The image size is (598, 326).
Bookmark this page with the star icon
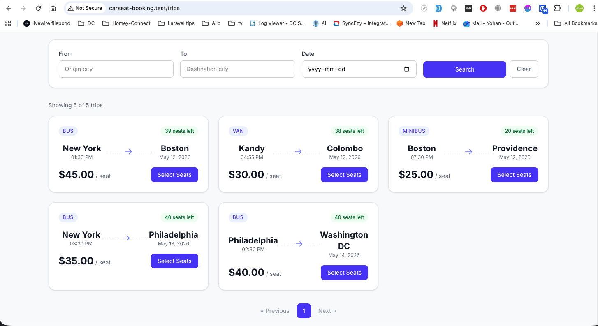(x=403, y=8)
